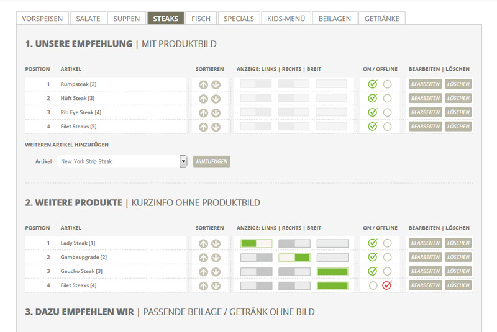Viewport: 497px width, 332px height.
Task: Open the BEILAGEN tab
Action: tap(335, 19)
